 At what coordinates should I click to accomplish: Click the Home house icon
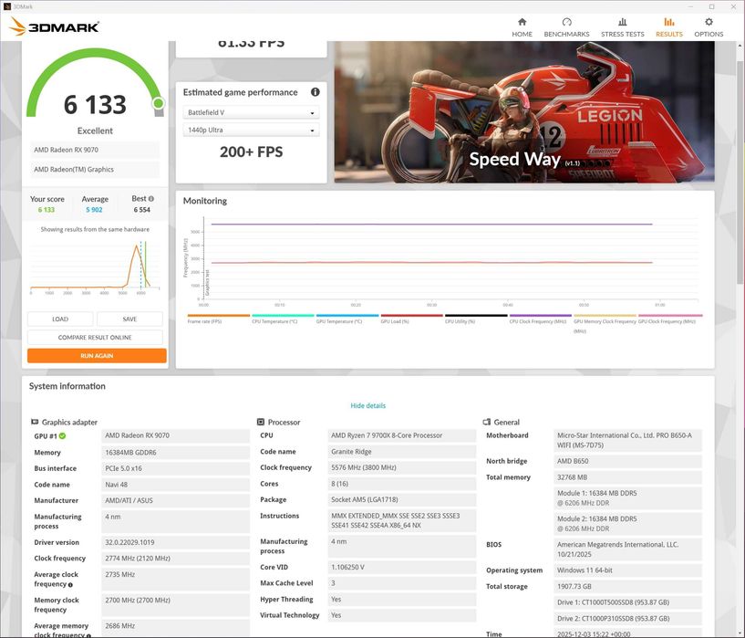(x=522, y=22)
